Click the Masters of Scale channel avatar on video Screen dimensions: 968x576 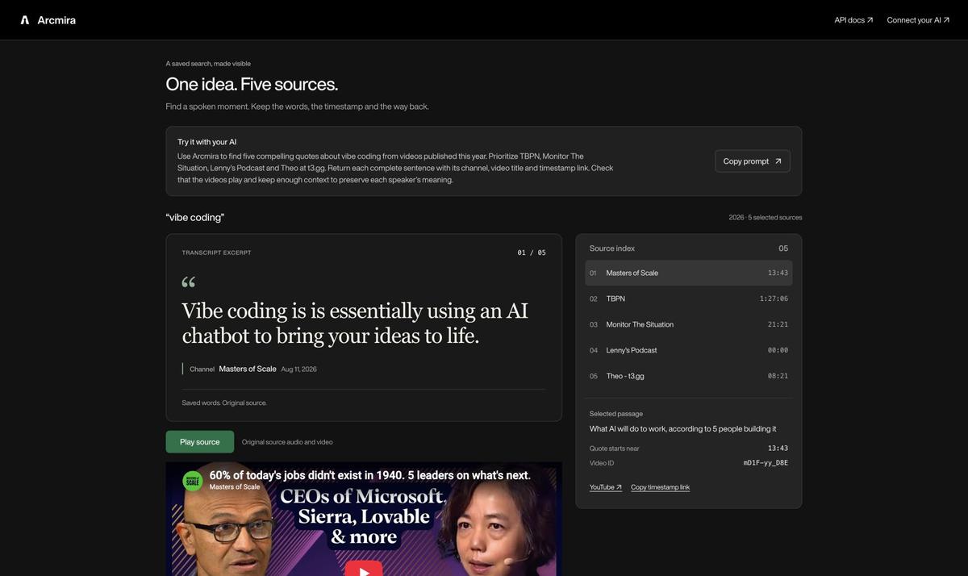193,481
